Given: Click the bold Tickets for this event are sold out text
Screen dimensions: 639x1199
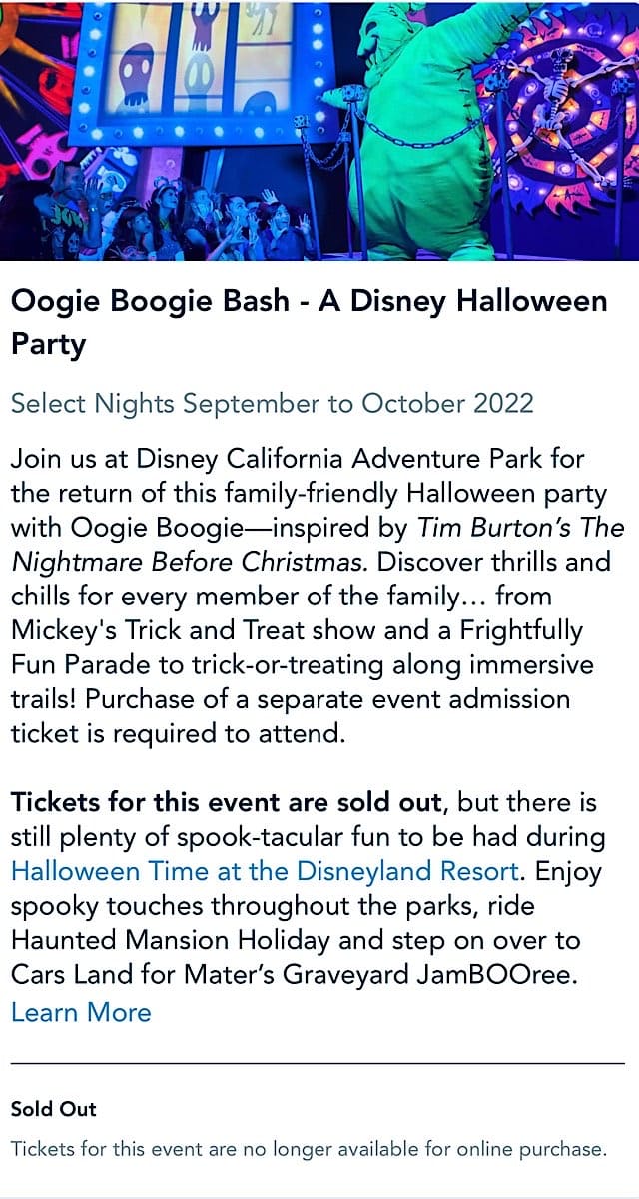Looking at the screenshot, I should (x=227, y=801).
